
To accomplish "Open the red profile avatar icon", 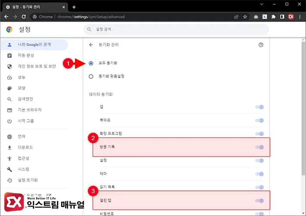I will coord(291,17).
